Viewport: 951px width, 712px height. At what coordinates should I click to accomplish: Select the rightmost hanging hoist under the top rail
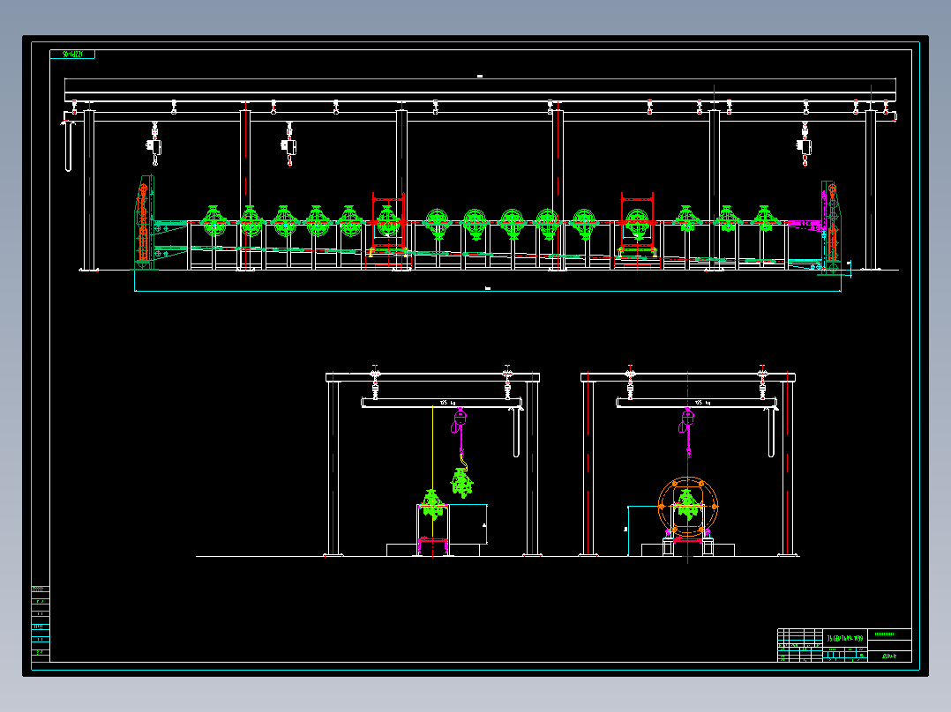point(805,144)
